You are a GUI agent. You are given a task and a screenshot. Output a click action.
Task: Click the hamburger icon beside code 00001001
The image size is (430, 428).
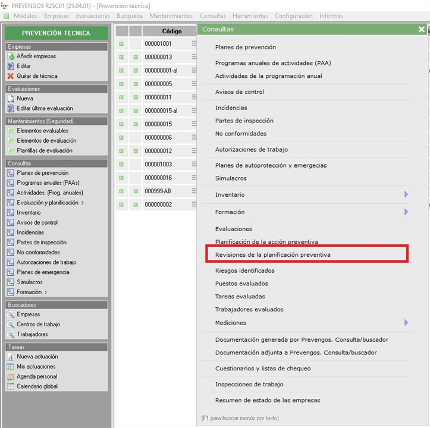point(193,43)
